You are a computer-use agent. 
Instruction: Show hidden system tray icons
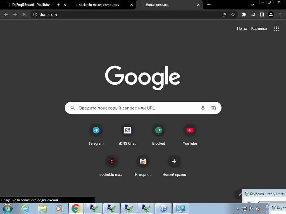237,209
